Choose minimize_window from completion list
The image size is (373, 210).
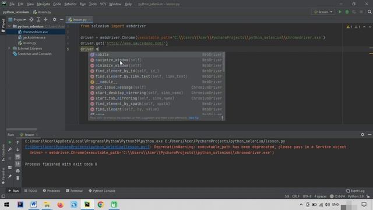click(x=156, y=65)
